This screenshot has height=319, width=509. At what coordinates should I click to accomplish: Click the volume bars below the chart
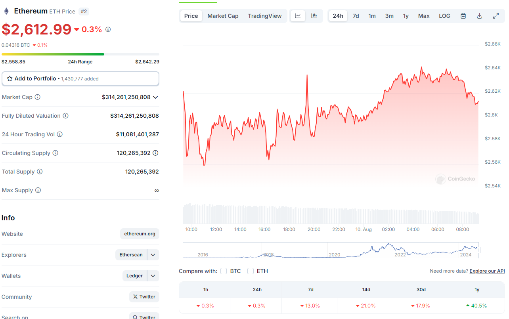[x=331, y=214]
